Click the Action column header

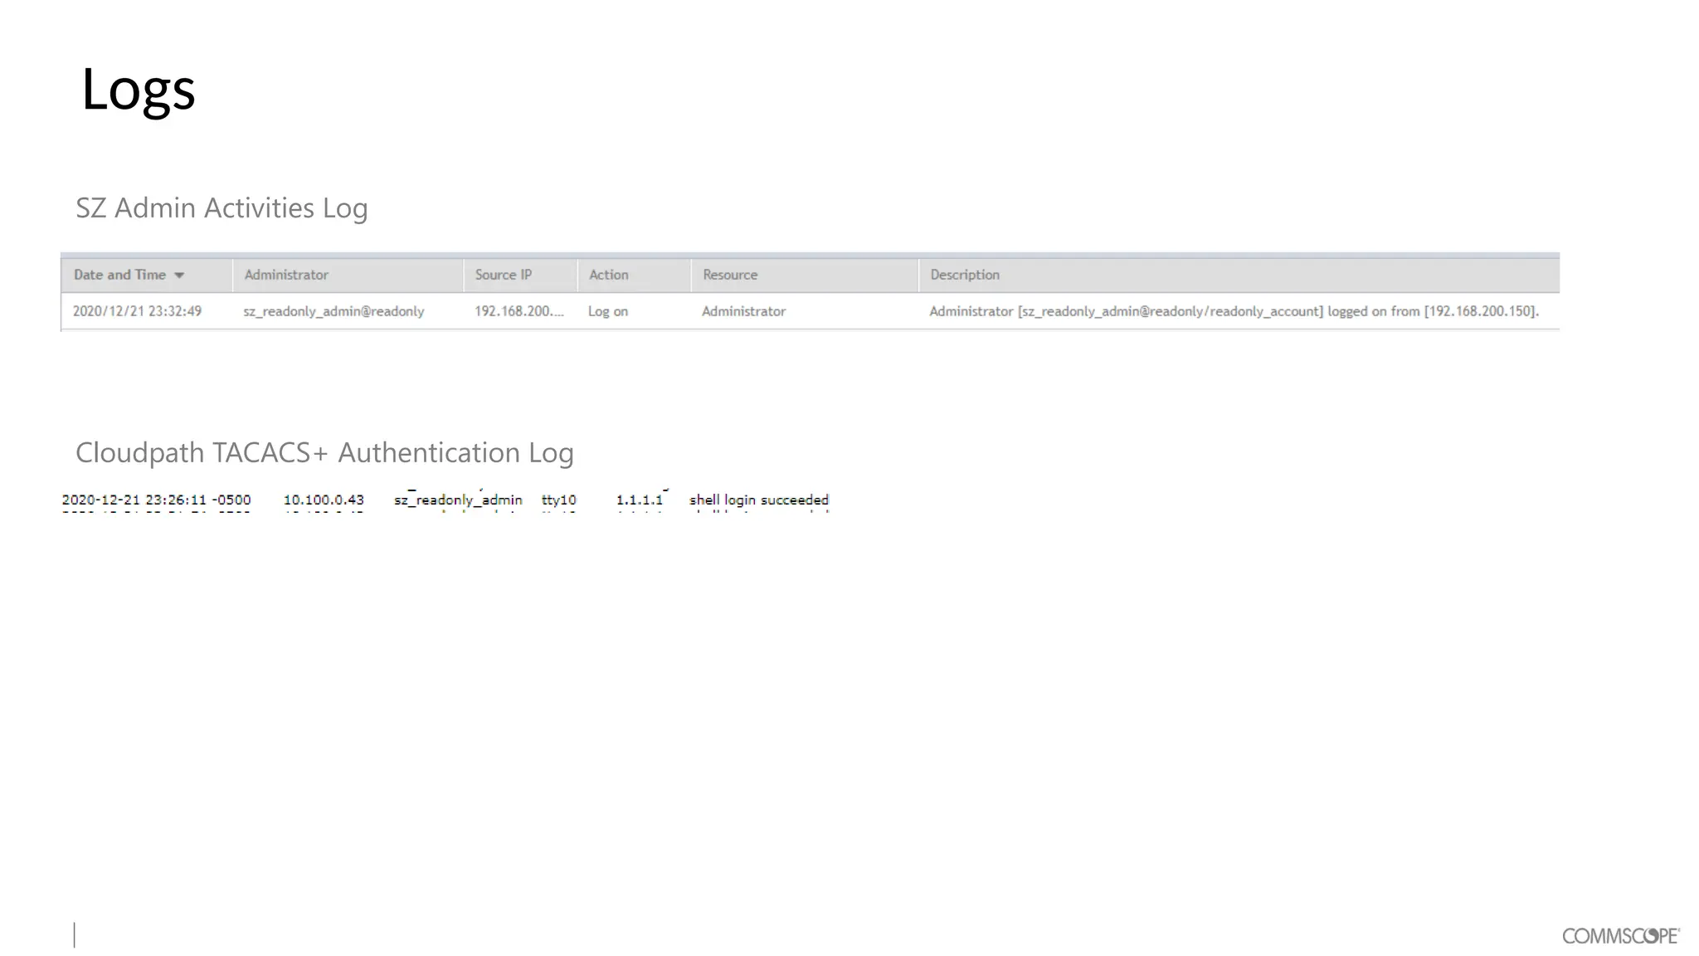(x=634, y=275)
